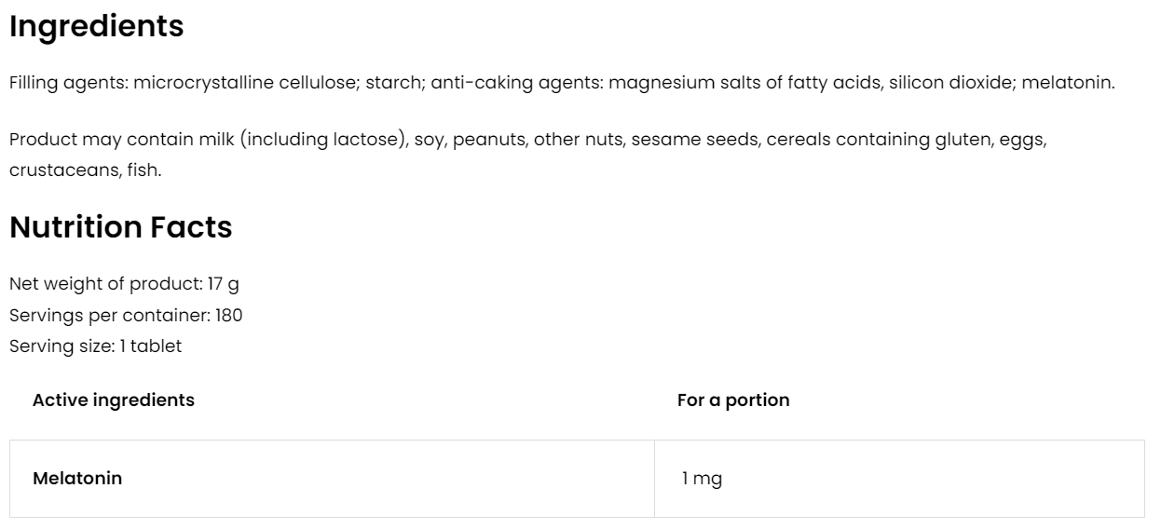
Task: Click the '1 mg' table cell
Action: point(702,479)
